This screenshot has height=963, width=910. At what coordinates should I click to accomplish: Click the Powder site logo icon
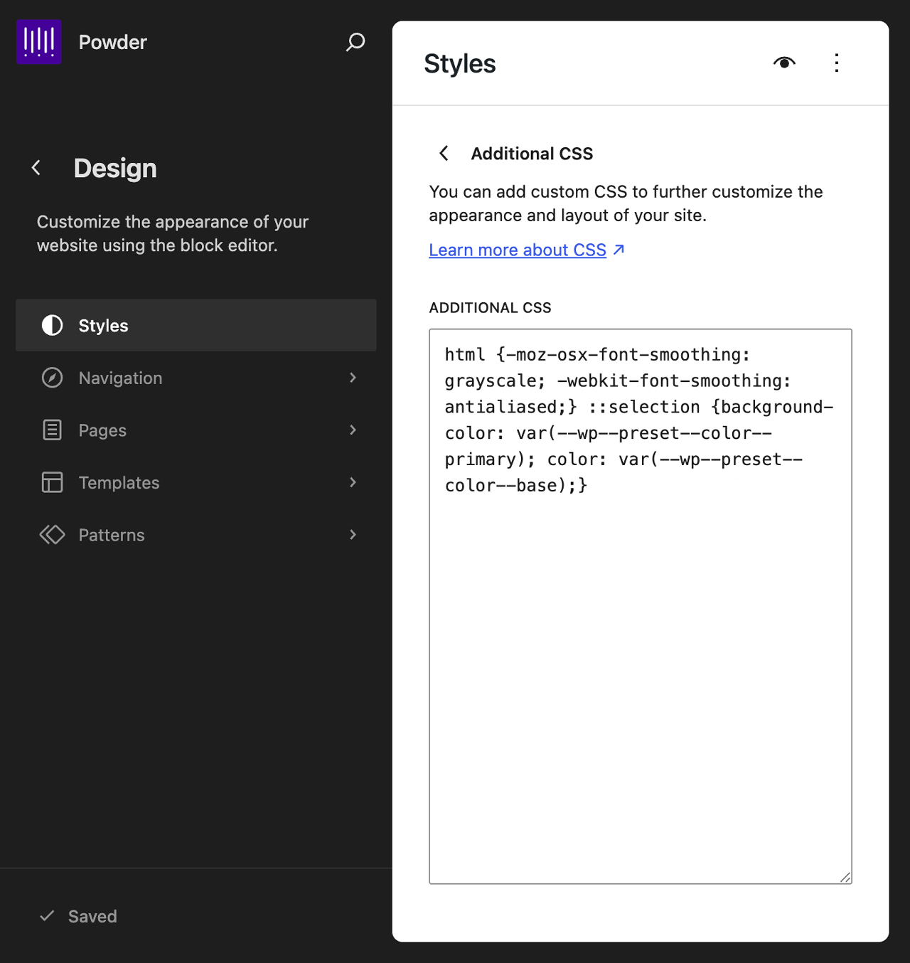pos(39,42)
